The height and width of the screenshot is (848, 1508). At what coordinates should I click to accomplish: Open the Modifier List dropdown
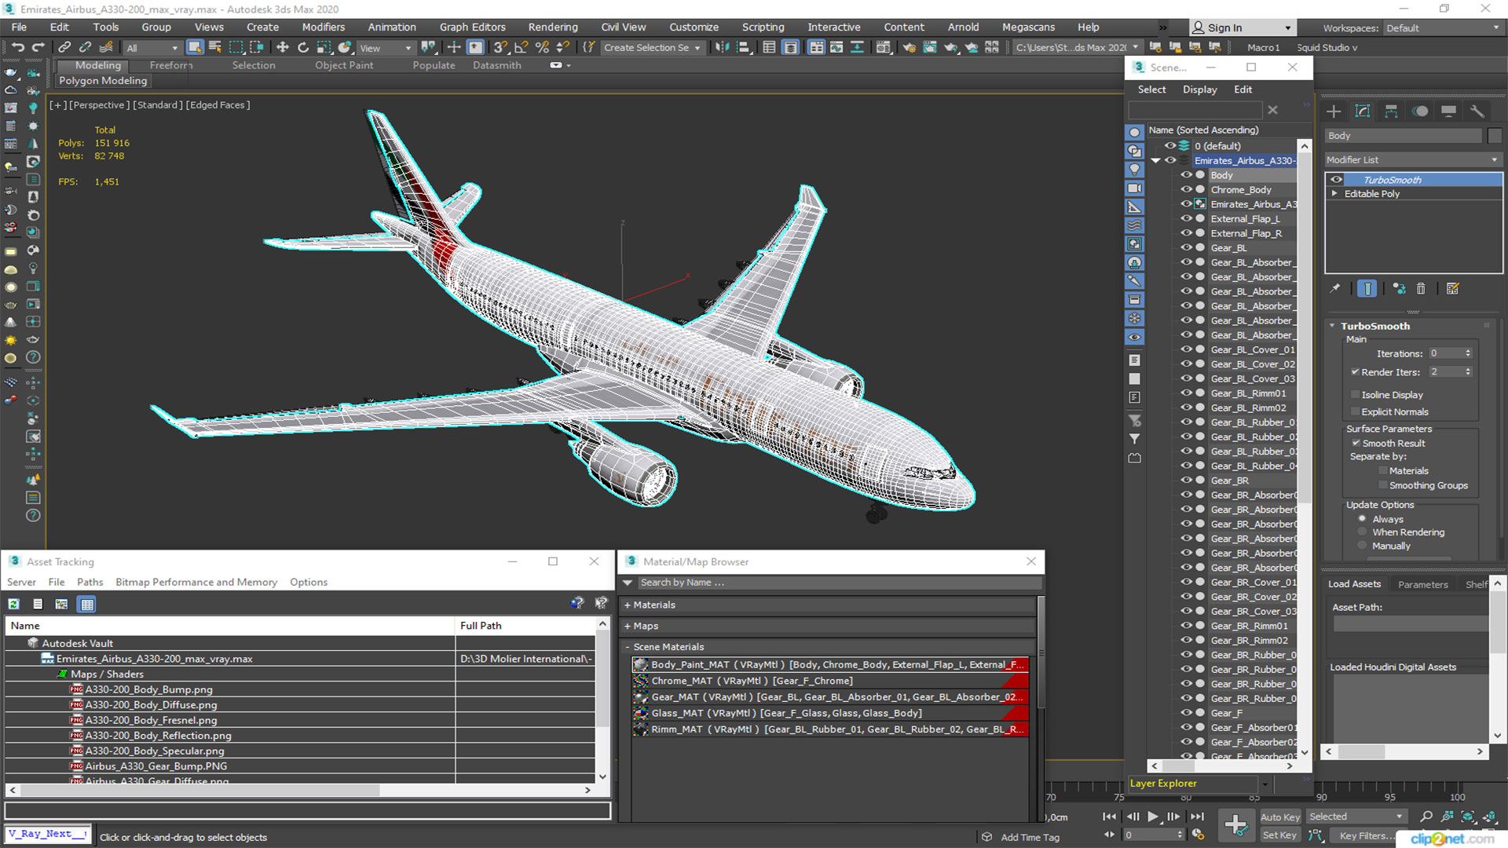click(1413, 159)
